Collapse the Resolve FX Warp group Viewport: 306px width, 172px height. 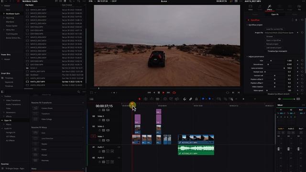(83, 128)
